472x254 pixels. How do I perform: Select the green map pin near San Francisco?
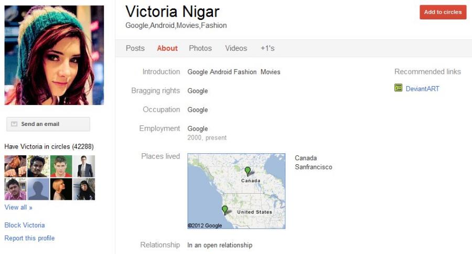pos(224,210)
